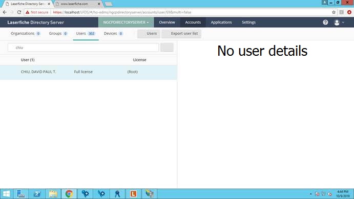
Task: Open the second blue gear taskbar app
Action: pyautogui.click(x=101, y=194)
